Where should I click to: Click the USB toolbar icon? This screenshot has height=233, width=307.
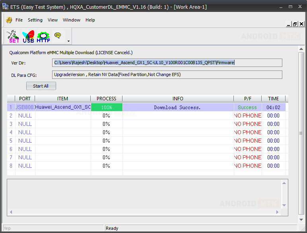(28, 37)
